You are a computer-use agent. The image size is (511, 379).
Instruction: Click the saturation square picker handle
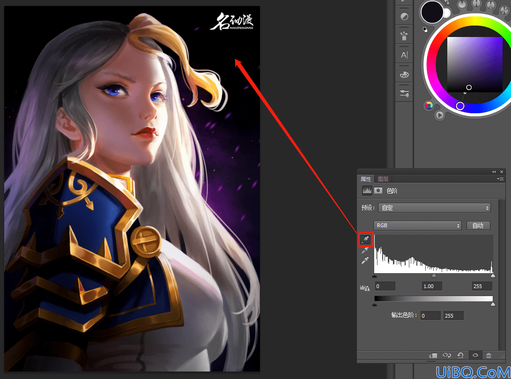469,87
